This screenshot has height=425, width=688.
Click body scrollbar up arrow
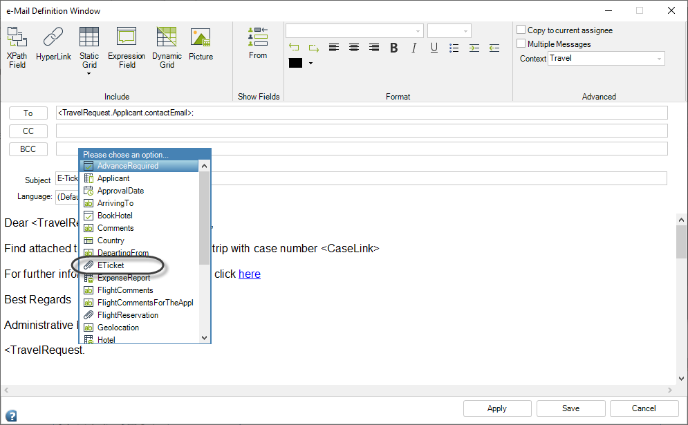(x=681, y=220)
